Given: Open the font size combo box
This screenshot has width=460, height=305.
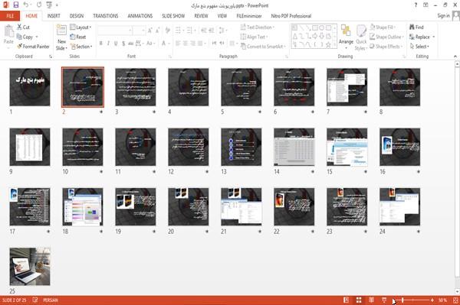Looking at the screenshot, I should (x=139, y=31).
